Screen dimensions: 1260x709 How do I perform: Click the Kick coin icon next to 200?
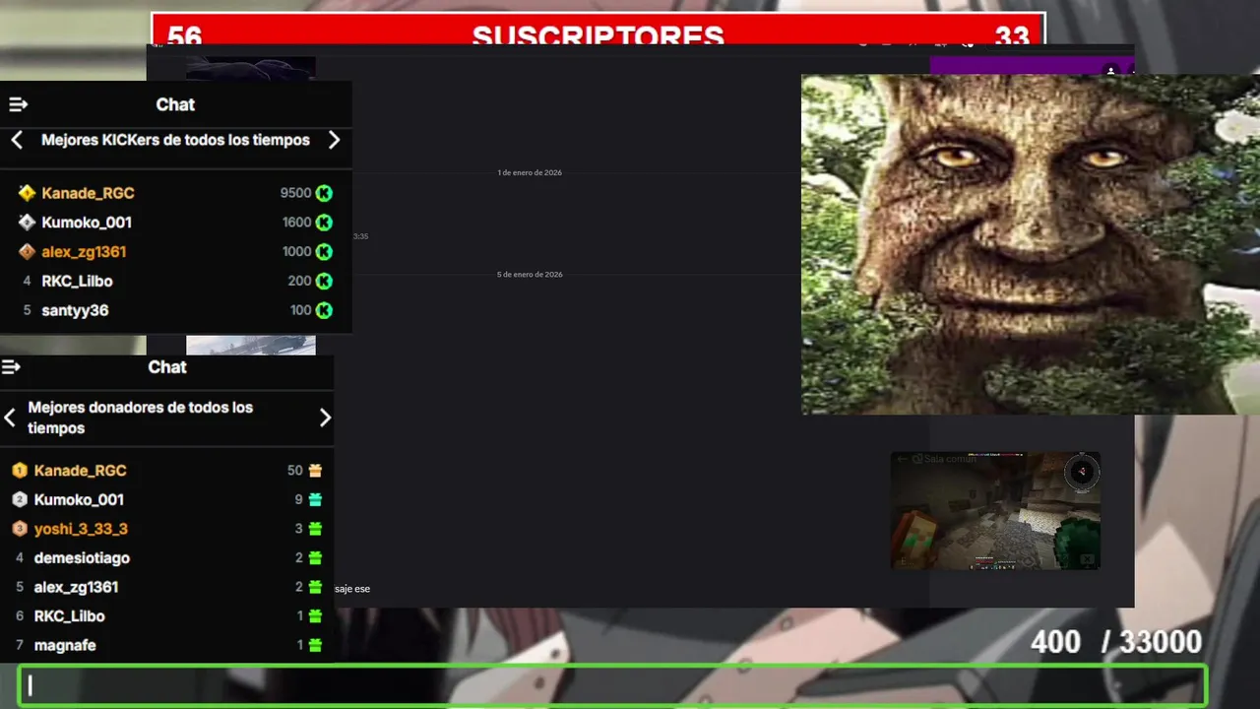point(324,281)
